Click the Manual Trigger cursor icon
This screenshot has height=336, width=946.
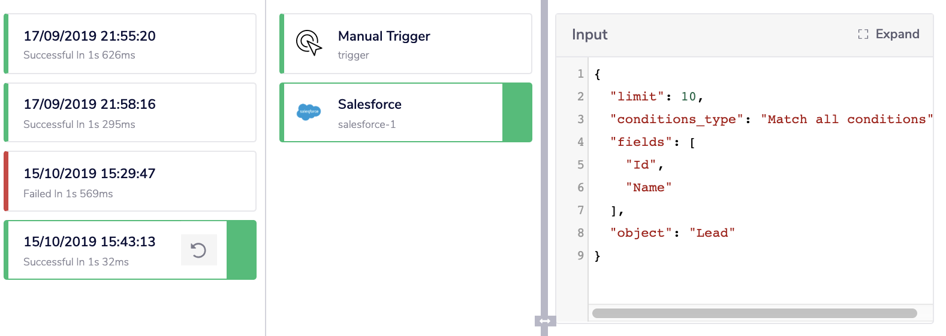click(x=309, y=43)
